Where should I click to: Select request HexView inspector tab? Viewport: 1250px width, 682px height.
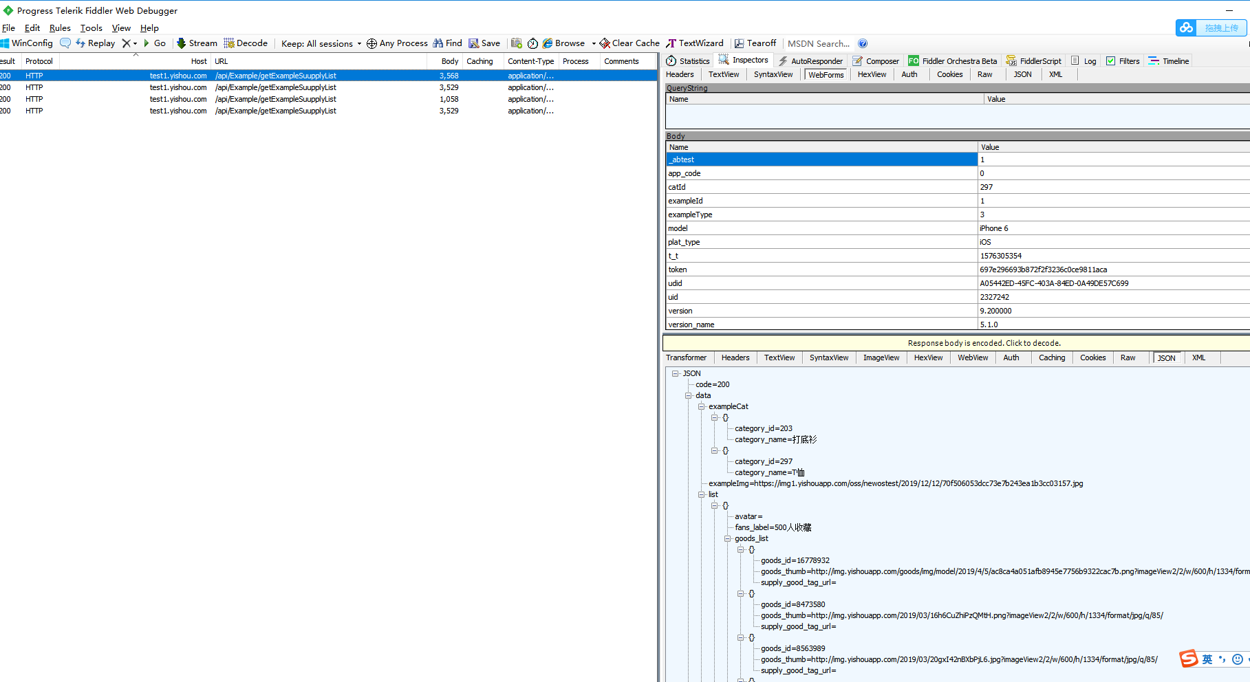(x=872, y=74)
